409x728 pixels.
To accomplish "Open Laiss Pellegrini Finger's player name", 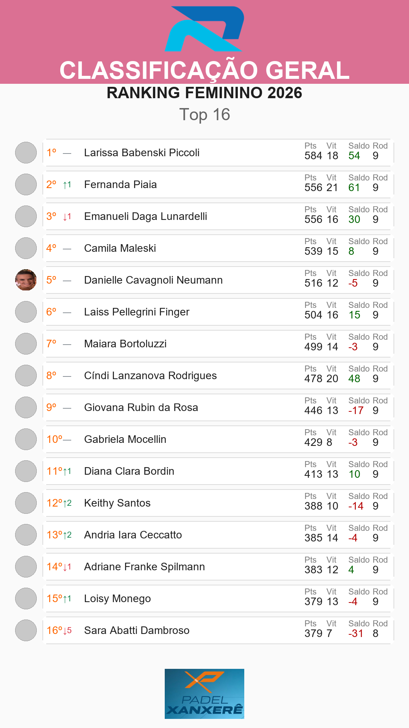I will coord(137,312).
